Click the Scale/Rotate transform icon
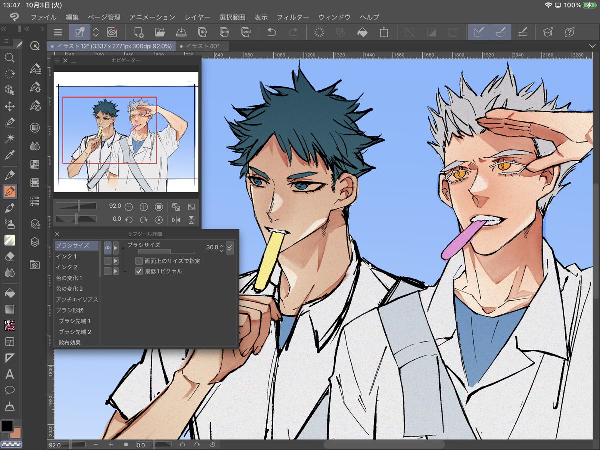Screen dimensions: 600x450 (x=384, y=32)
